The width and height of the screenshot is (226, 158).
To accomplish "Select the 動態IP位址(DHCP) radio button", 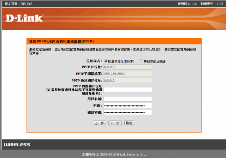I will pyautogui.click(x=106, y=61).
